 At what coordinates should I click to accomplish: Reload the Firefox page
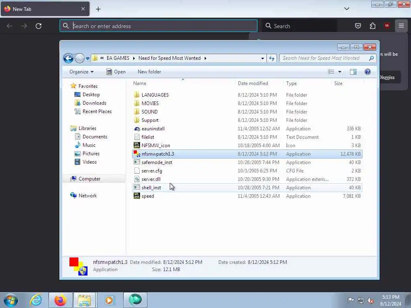[39, 26]
